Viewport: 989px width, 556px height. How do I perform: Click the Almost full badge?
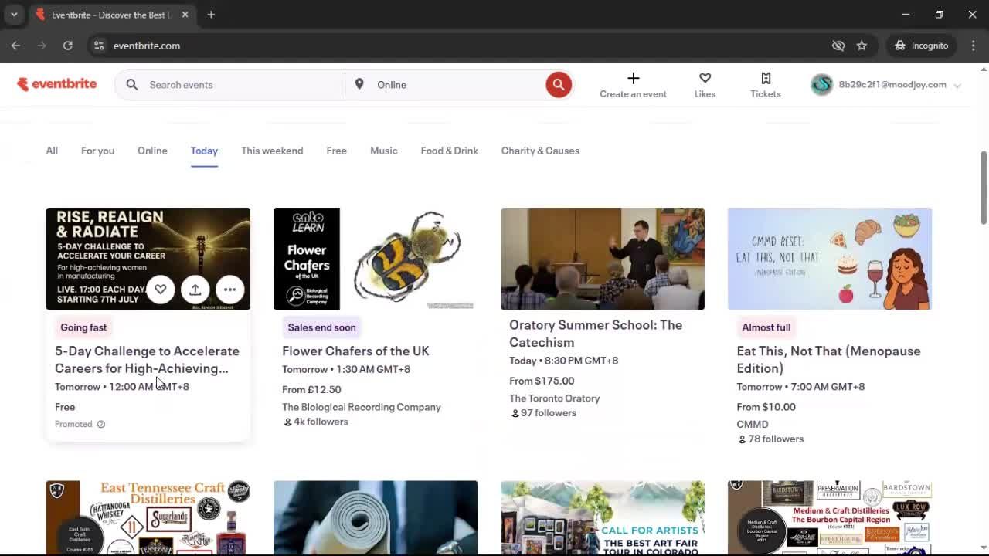(x=766, y=327)
